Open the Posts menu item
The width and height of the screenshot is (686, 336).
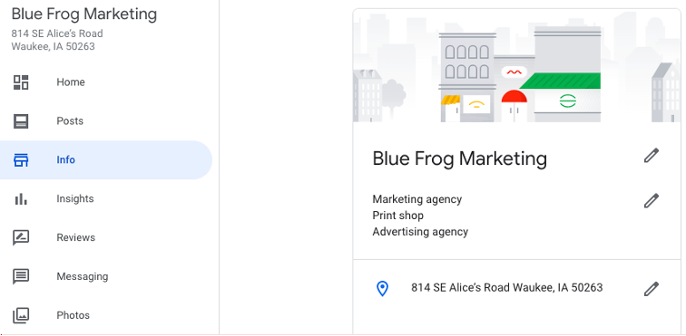tap(106, 121)
